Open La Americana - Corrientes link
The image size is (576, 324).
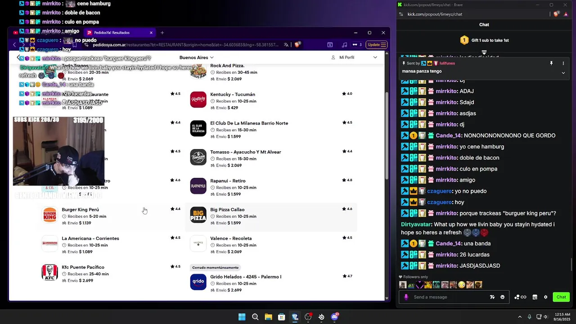[x=90, y=238]
